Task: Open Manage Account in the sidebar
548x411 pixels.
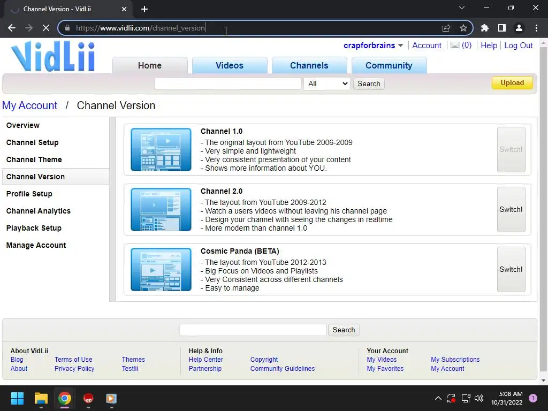Action: [36, 245]
